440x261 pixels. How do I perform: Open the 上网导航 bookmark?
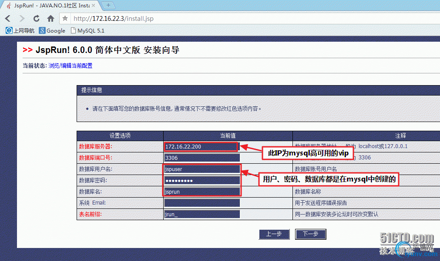(20, 30)
